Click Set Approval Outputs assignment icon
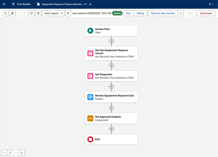218x157 pixels. (x=90, y=118)
